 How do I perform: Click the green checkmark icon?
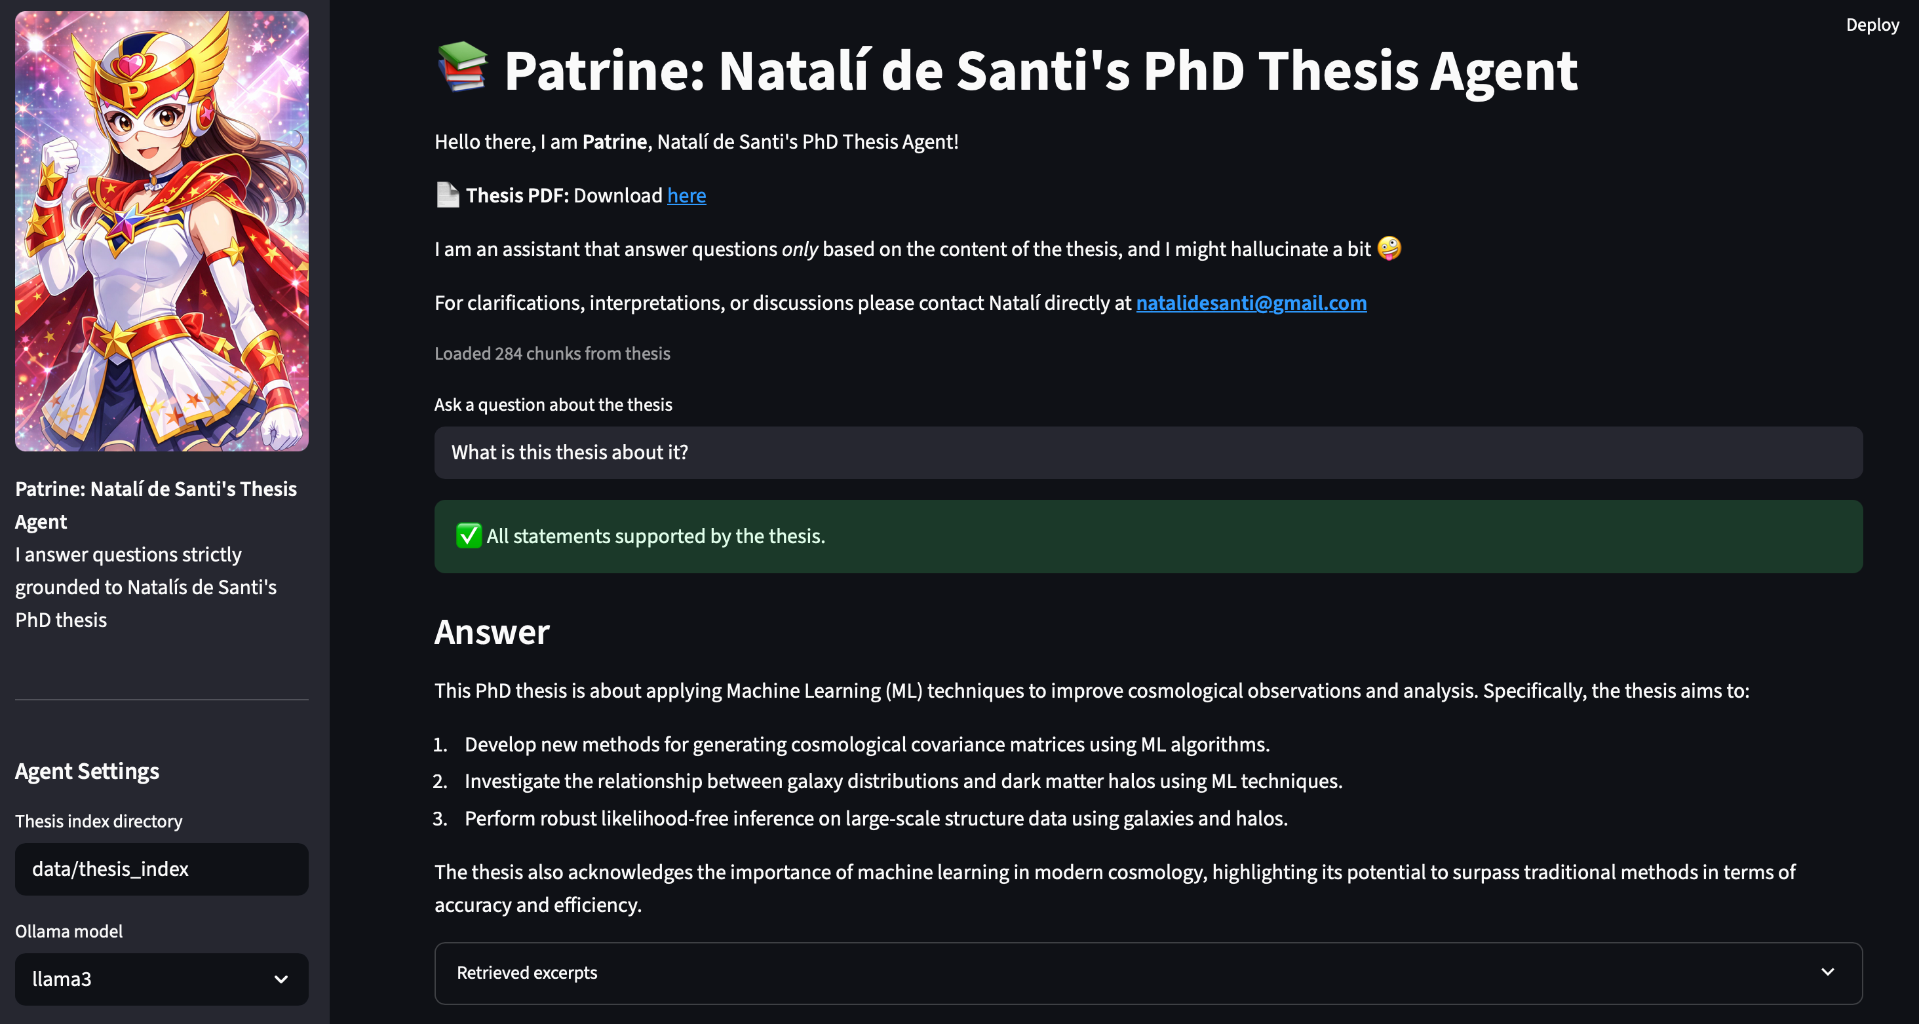point(469,535)
